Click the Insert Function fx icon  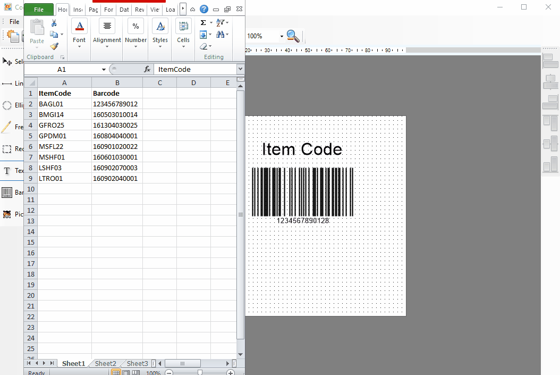(147, 69)
